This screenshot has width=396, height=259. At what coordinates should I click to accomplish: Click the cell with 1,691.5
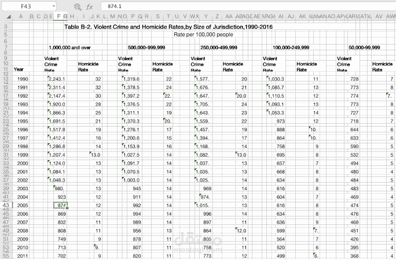point(57,121)
